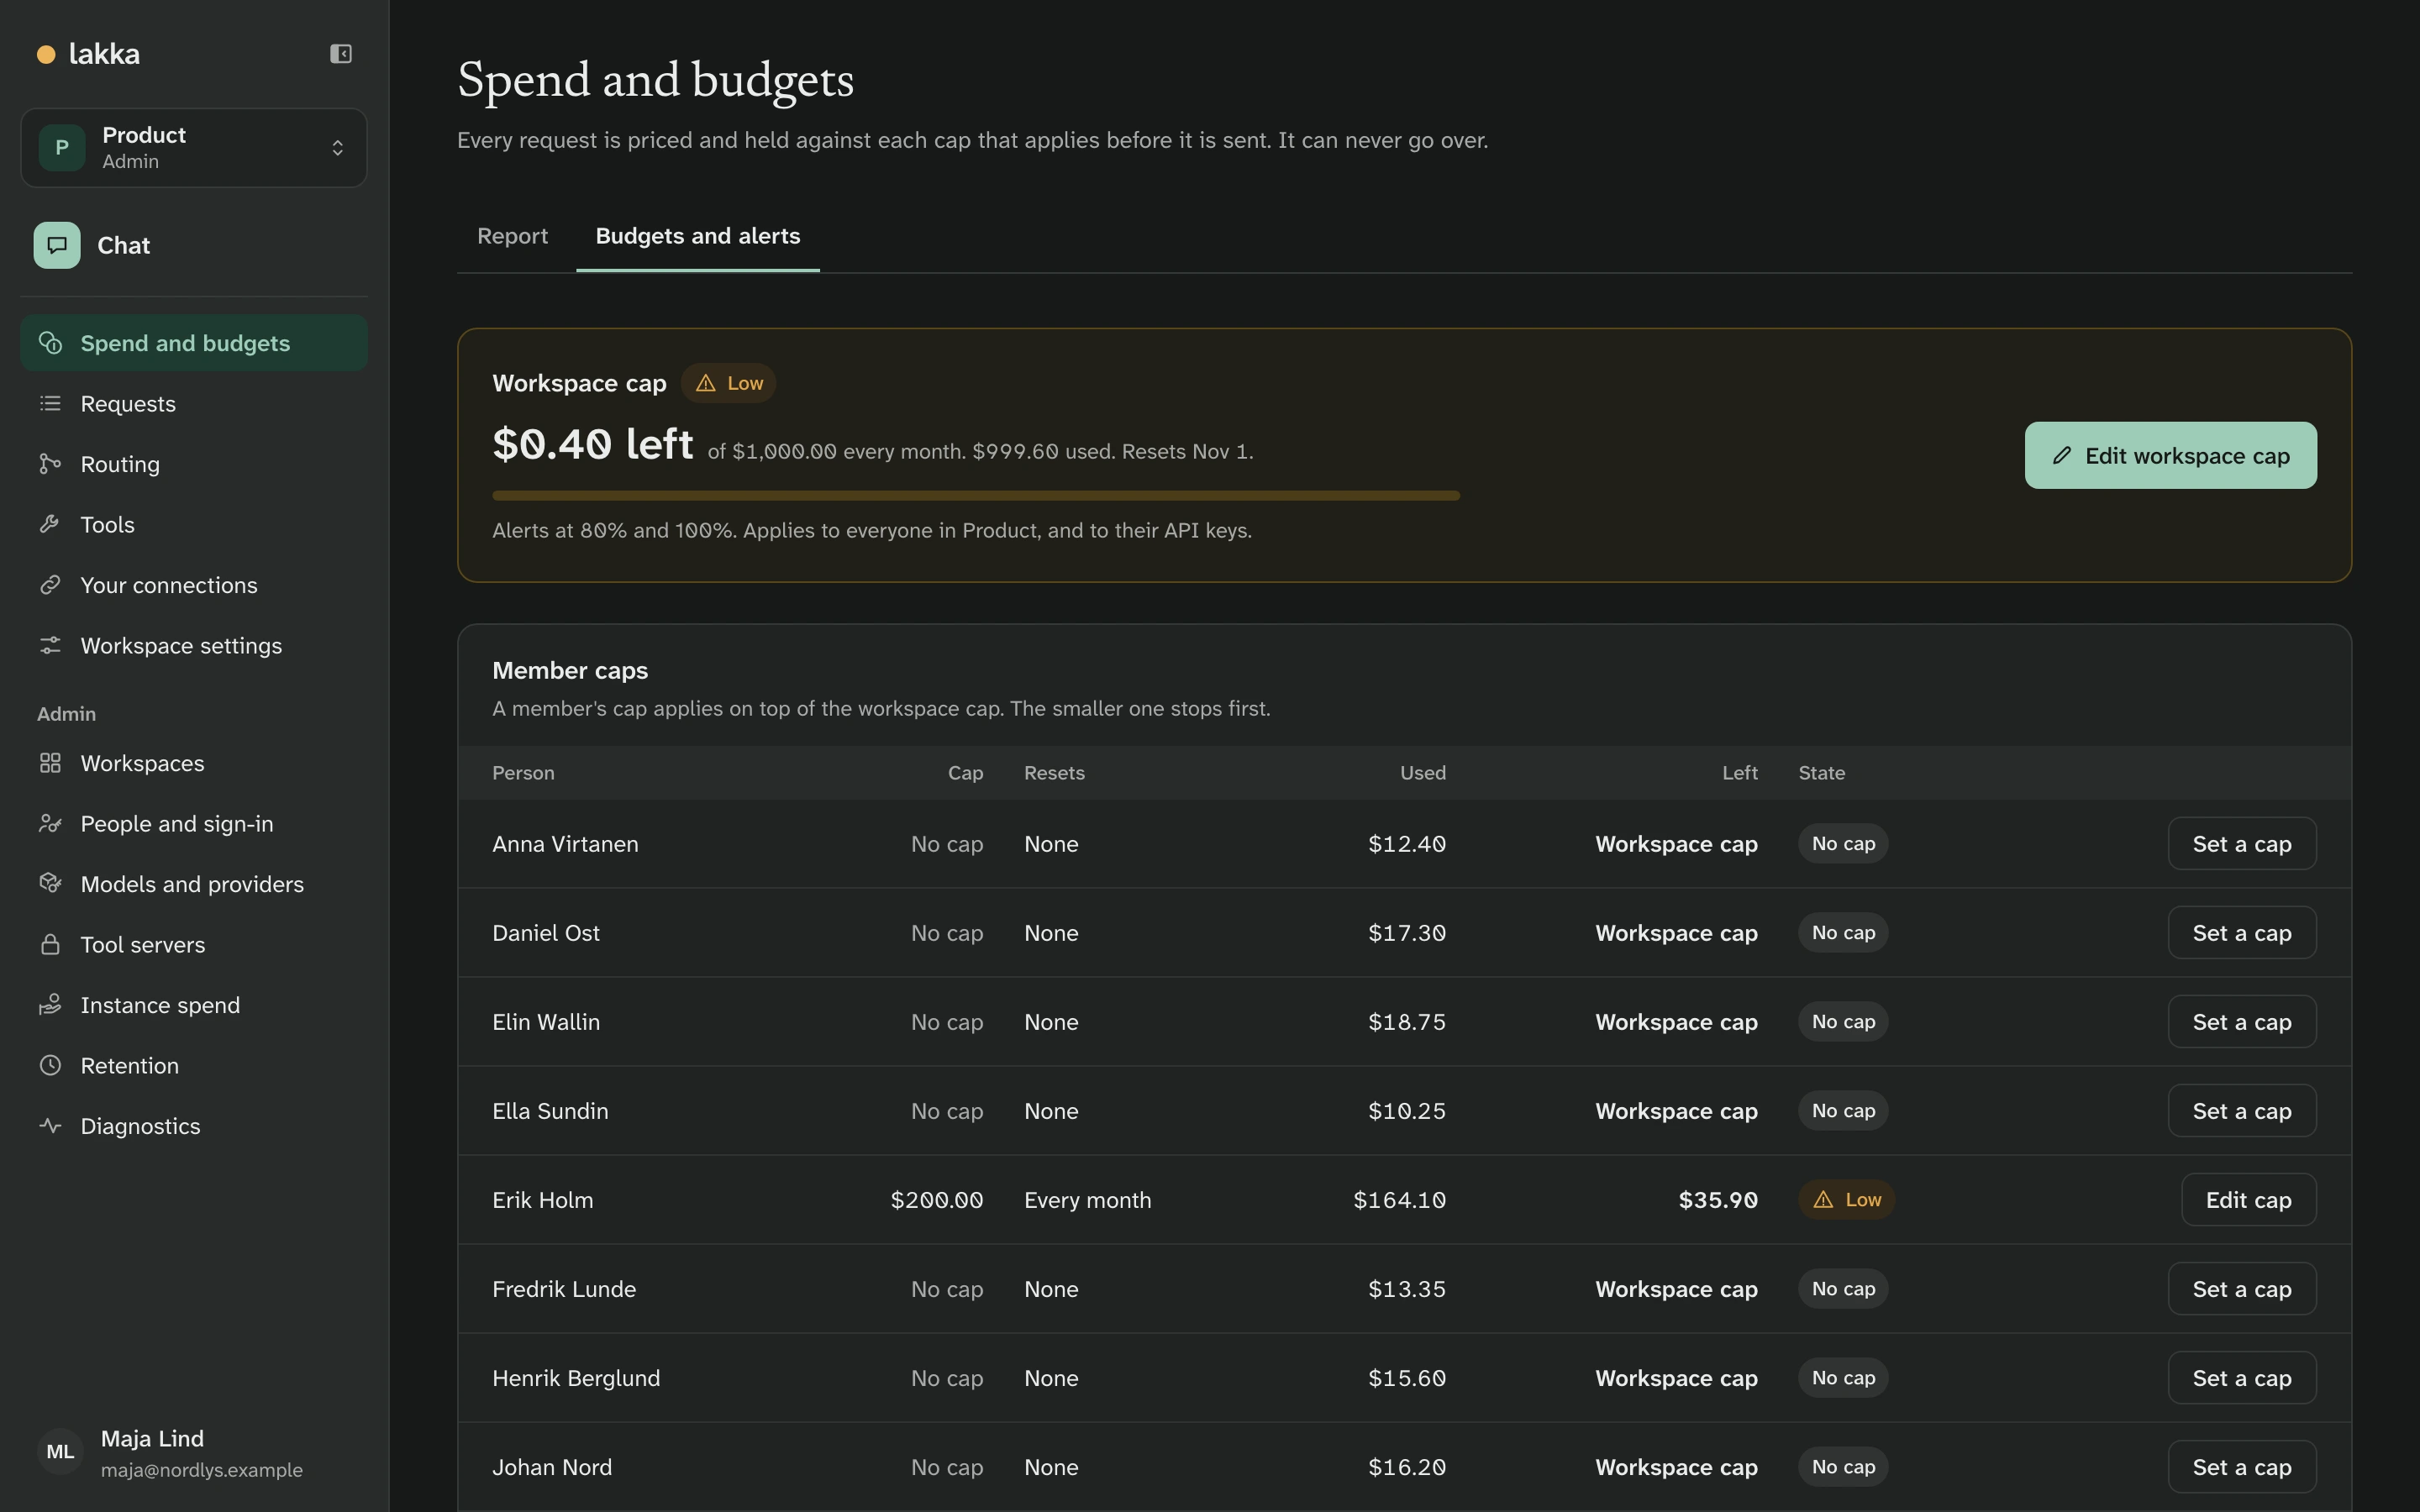Set a cap for Anna Virtanen
The height and width of the screenshot is (1512, 2420).
point(2242,844)
